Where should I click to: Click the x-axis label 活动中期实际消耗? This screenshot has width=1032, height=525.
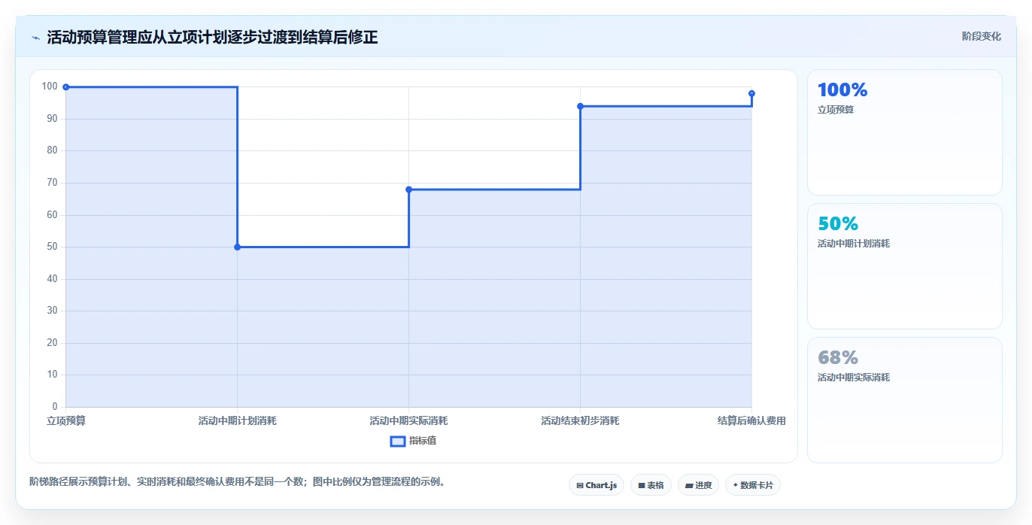point(409,420)
